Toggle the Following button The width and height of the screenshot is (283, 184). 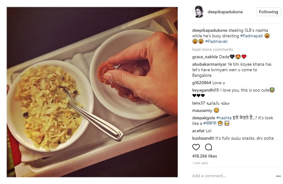[268, 12]
